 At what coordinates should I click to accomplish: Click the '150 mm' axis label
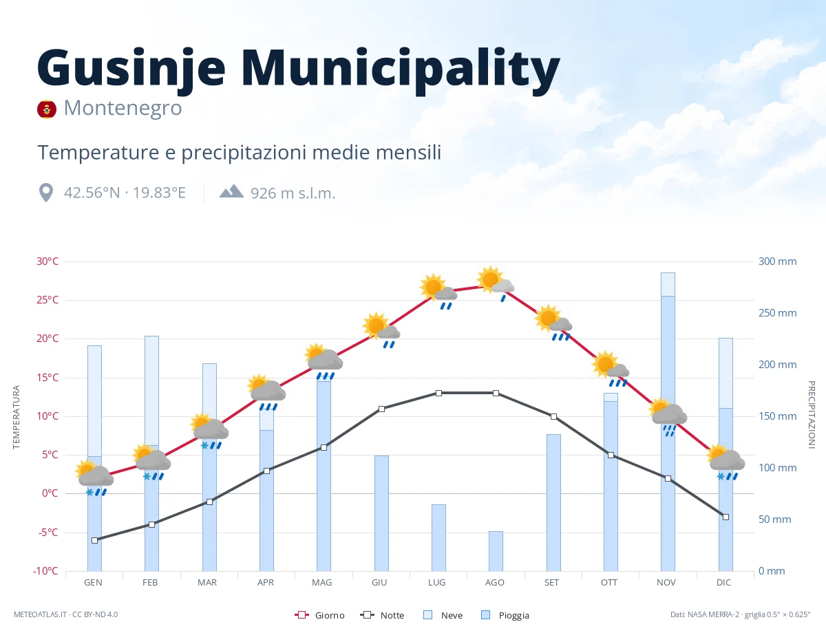coord(777,416)
